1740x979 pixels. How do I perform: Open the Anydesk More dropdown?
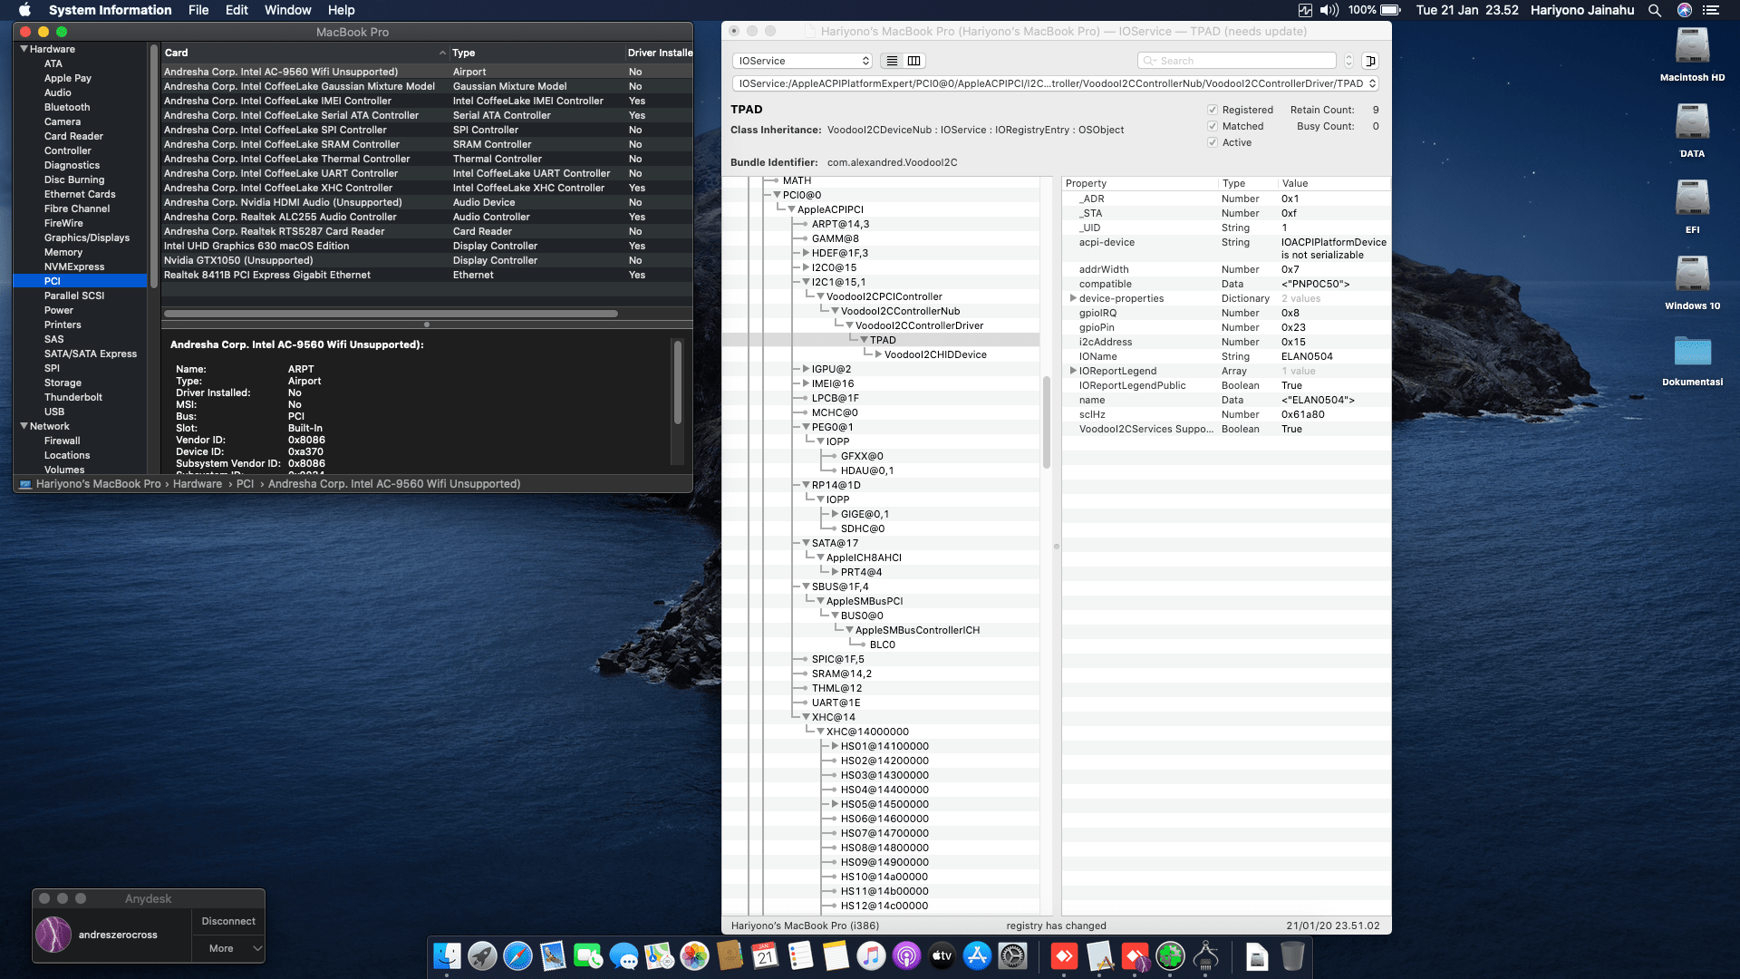tap(228, 948)
